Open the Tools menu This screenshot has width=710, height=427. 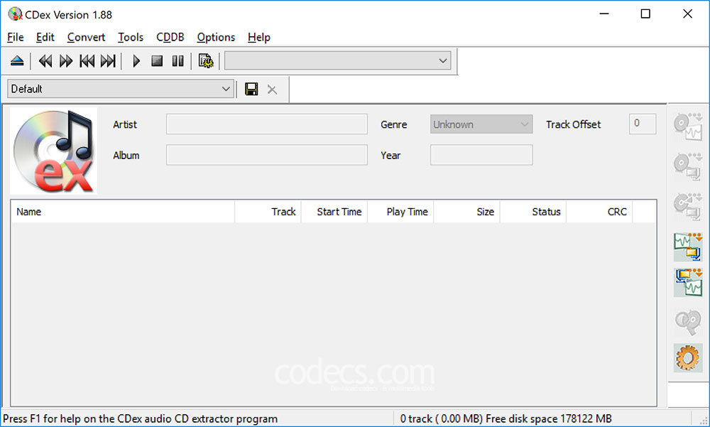tap(131, 37)
